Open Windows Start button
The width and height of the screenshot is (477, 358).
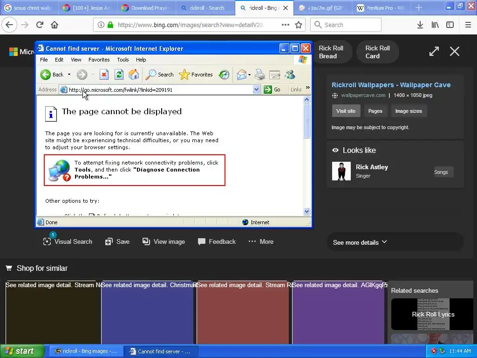[x=22, y=351]
